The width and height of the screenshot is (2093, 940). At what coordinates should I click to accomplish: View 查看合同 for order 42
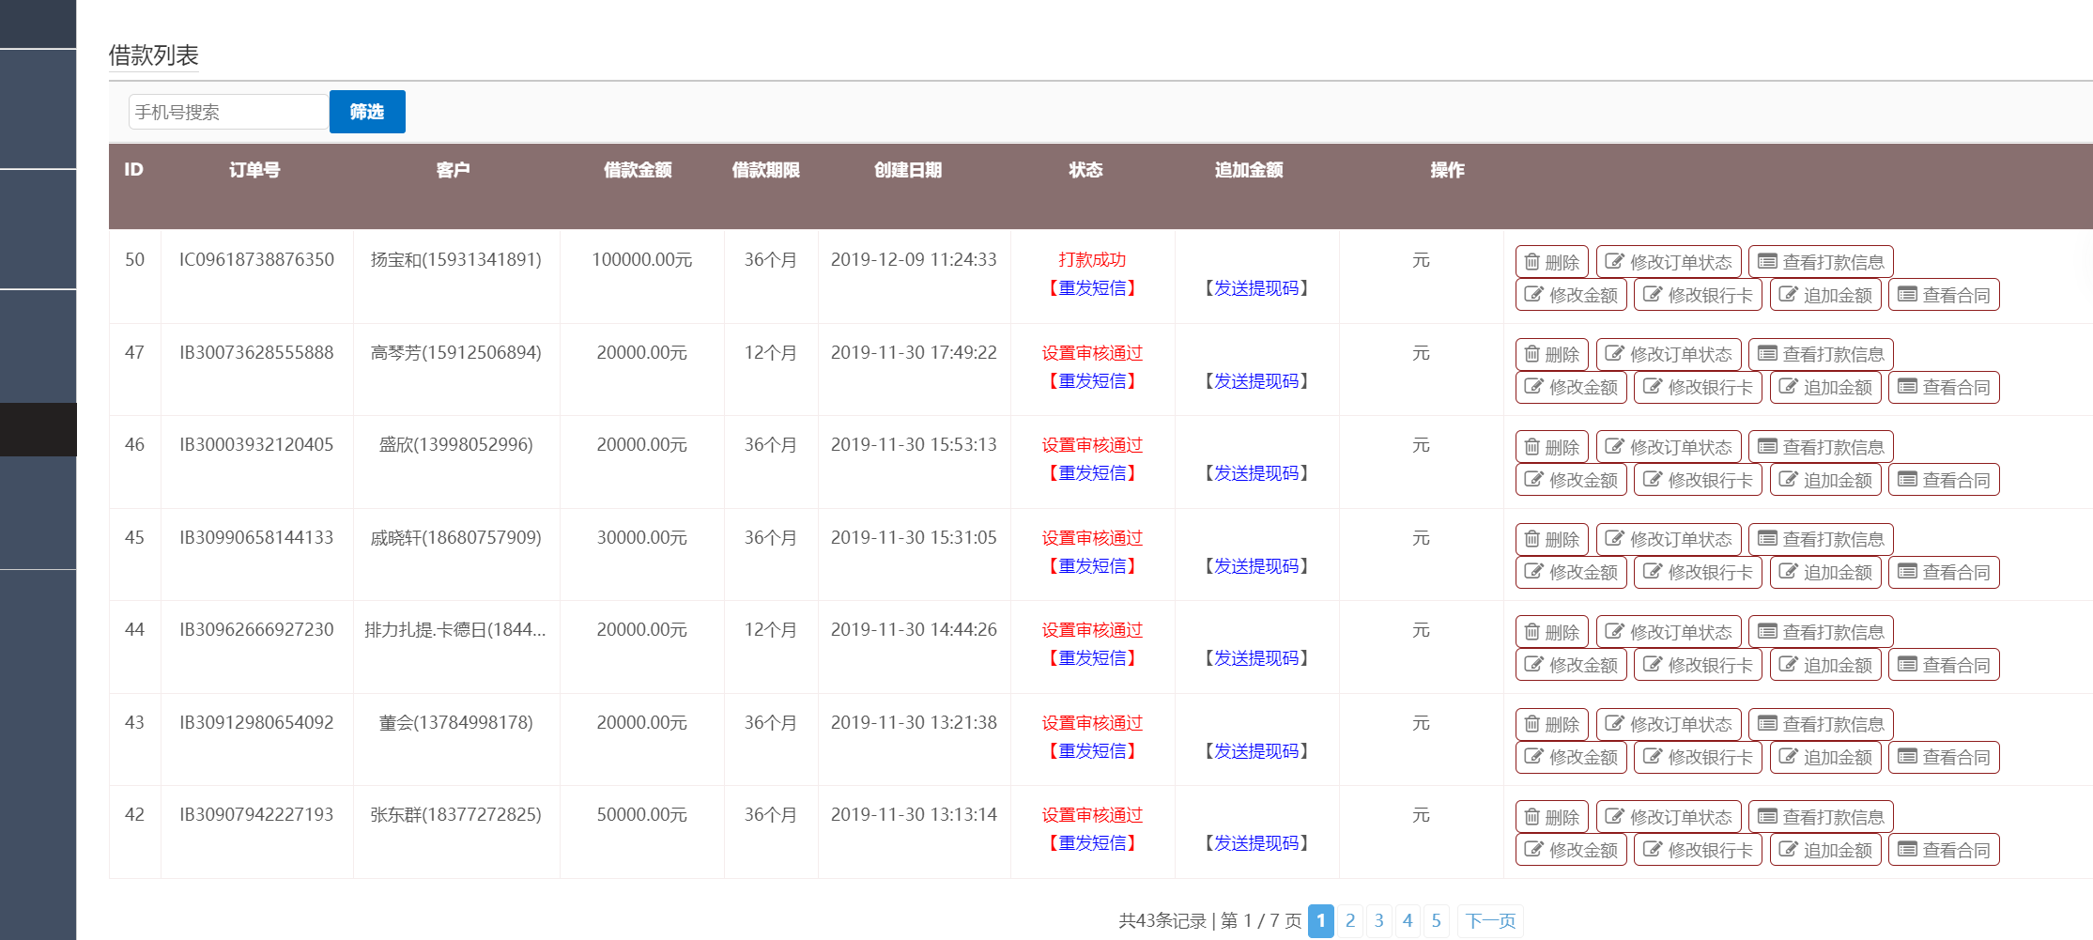tap(1944, 849)
